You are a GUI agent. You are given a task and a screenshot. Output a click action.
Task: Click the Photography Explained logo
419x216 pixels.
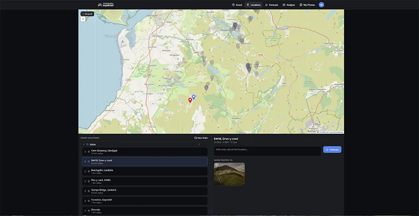click(105, 5)
